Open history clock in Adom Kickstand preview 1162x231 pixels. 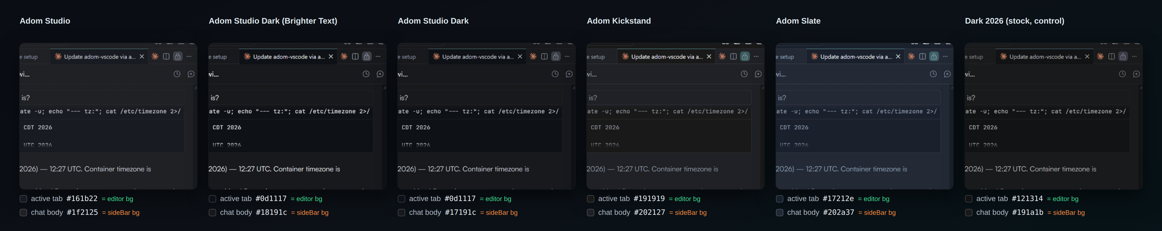tap(744, 74)
